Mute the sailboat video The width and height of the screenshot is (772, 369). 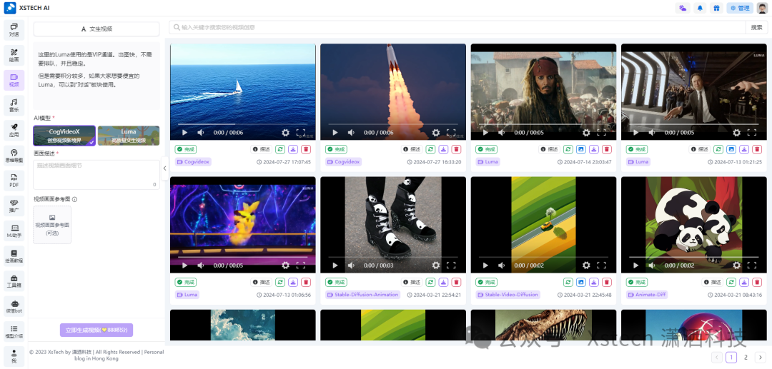(201, 133)
